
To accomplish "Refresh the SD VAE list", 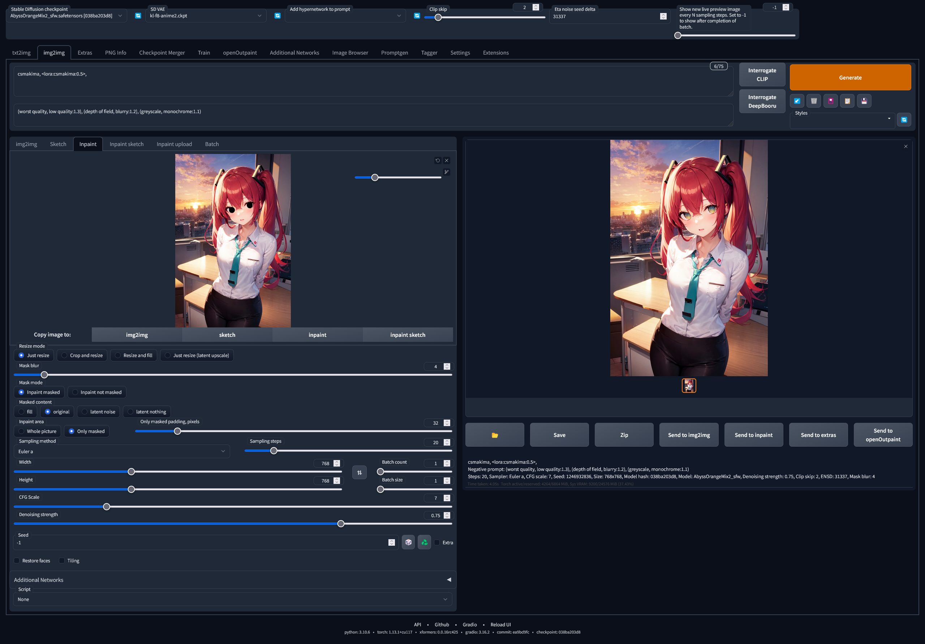I will click(x=277, y=16).
